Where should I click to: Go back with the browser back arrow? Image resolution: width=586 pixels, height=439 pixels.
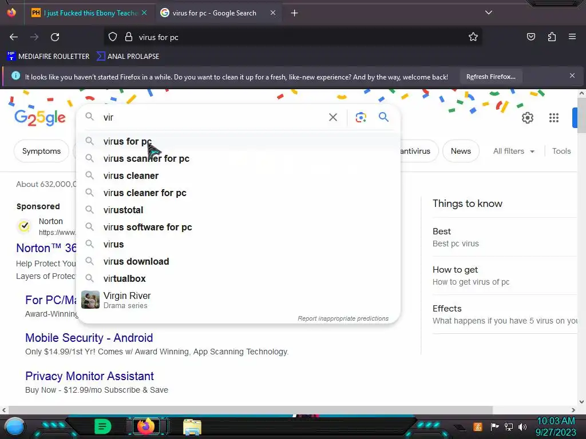(14, 37)
